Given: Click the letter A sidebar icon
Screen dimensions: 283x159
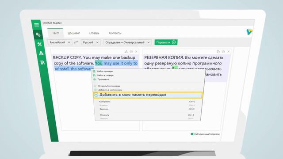Looking at the screenshot, I should click(x=41, y=53).
